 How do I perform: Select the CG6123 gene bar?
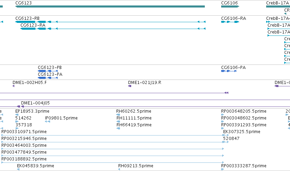[x=110, y=6]
